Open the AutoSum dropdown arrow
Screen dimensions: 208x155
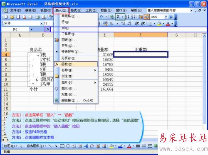coord(123,17)
